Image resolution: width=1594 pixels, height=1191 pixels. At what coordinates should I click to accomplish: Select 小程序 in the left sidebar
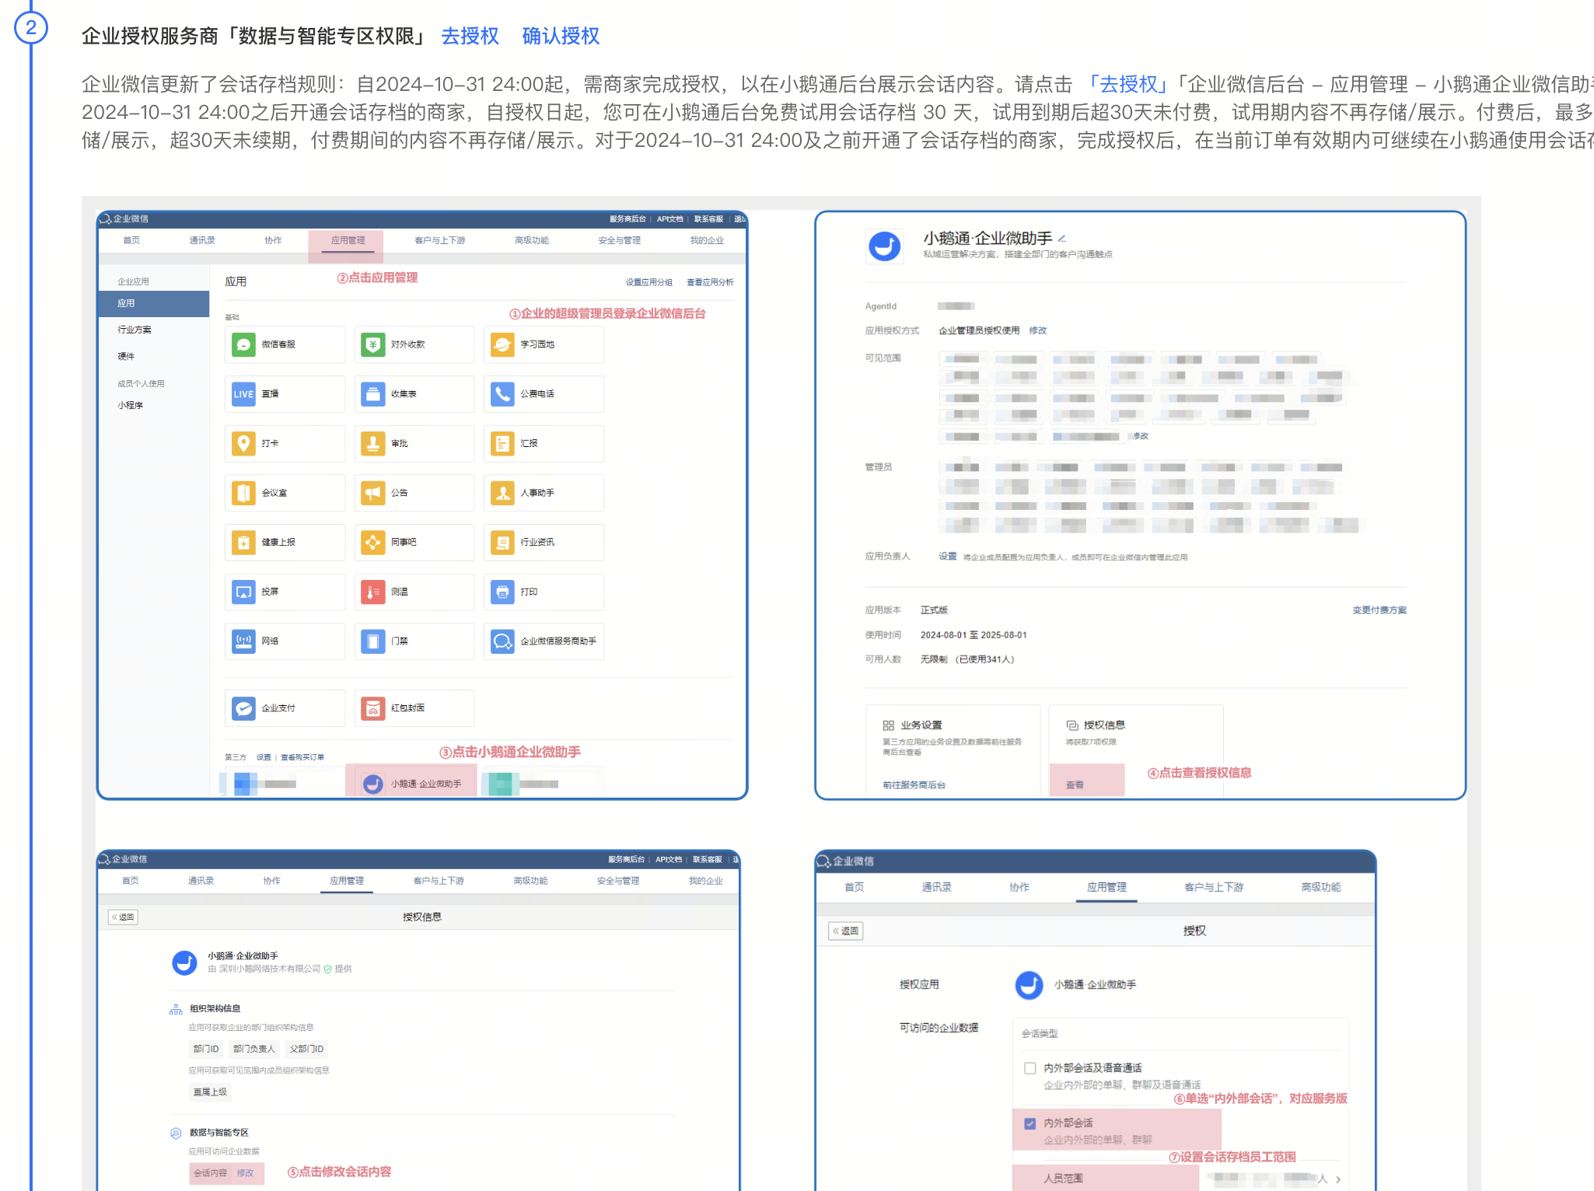pos(131,405)
